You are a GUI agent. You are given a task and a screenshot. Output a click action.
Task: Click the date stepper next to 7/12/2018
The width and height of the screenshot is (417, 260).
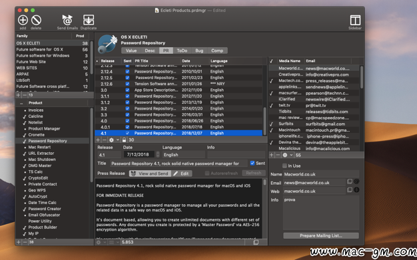[x=158, y=154]
